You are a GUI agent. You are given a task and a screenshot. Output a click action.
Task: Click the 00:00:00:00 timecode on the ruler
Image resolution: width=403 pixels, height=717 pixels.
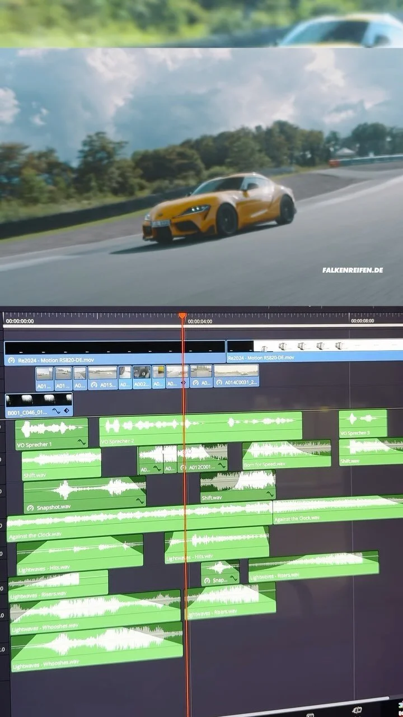pos(20,322)
